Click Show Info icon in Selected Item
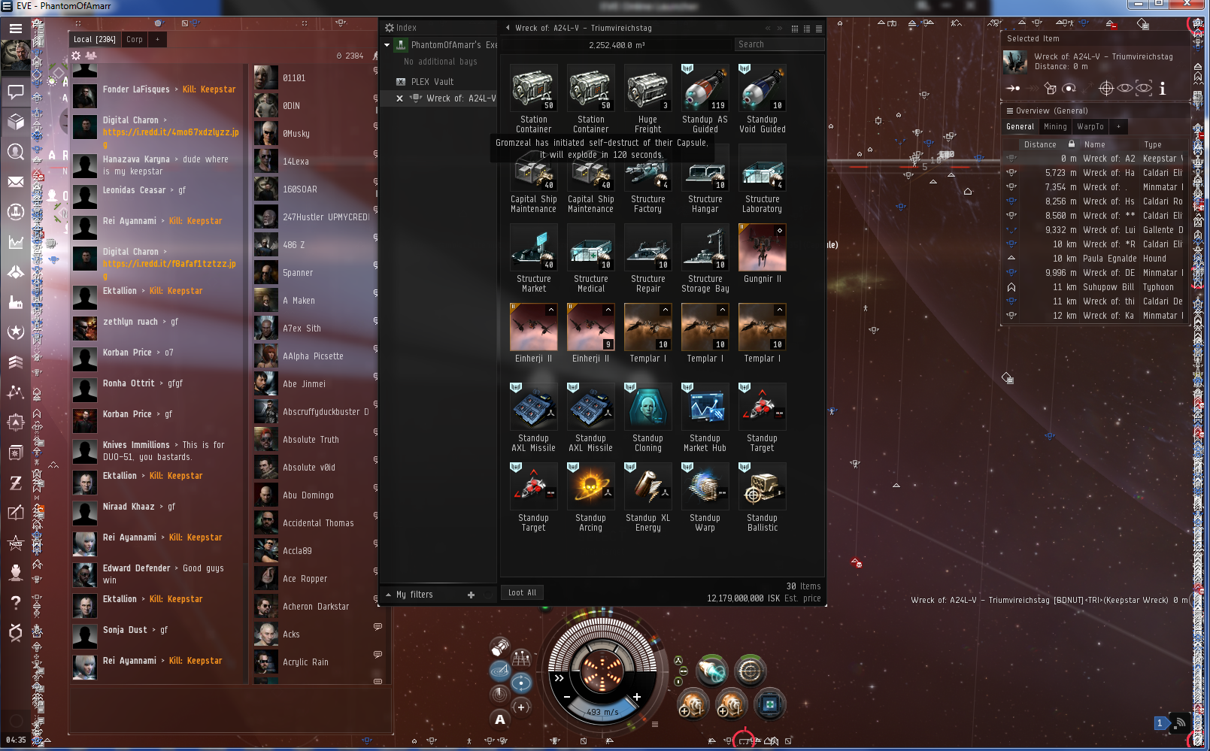The image size is (1210, 751). tap(1163, 89)
